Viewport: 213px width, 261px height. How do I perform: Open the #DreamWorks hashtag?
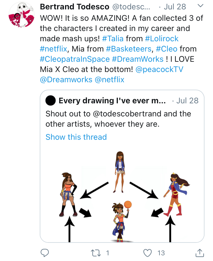pos(138,59)
